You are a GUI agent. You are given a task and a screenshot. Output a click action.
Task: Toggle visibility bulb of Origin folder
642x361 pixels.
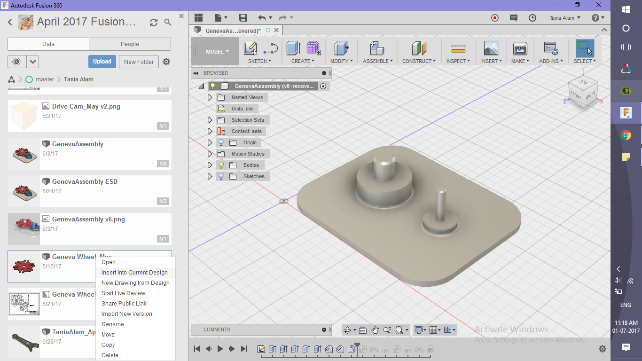click(221, 142)
